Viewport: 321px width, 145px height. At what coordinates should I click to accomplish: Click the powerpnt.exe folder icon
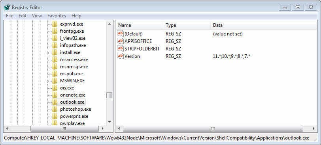(55, 116)
